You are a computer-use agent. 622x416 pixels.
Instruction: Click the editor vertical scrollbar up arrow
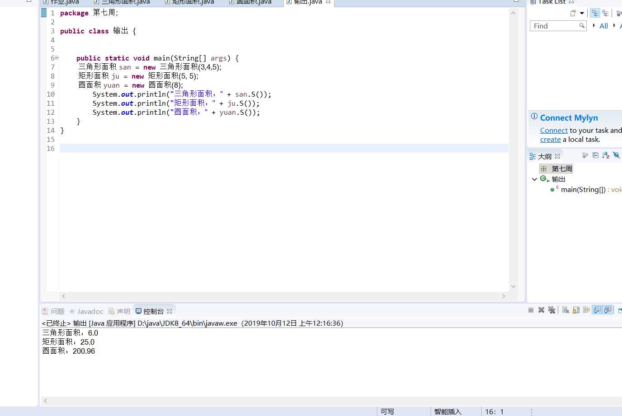click(x=513, y=13)
